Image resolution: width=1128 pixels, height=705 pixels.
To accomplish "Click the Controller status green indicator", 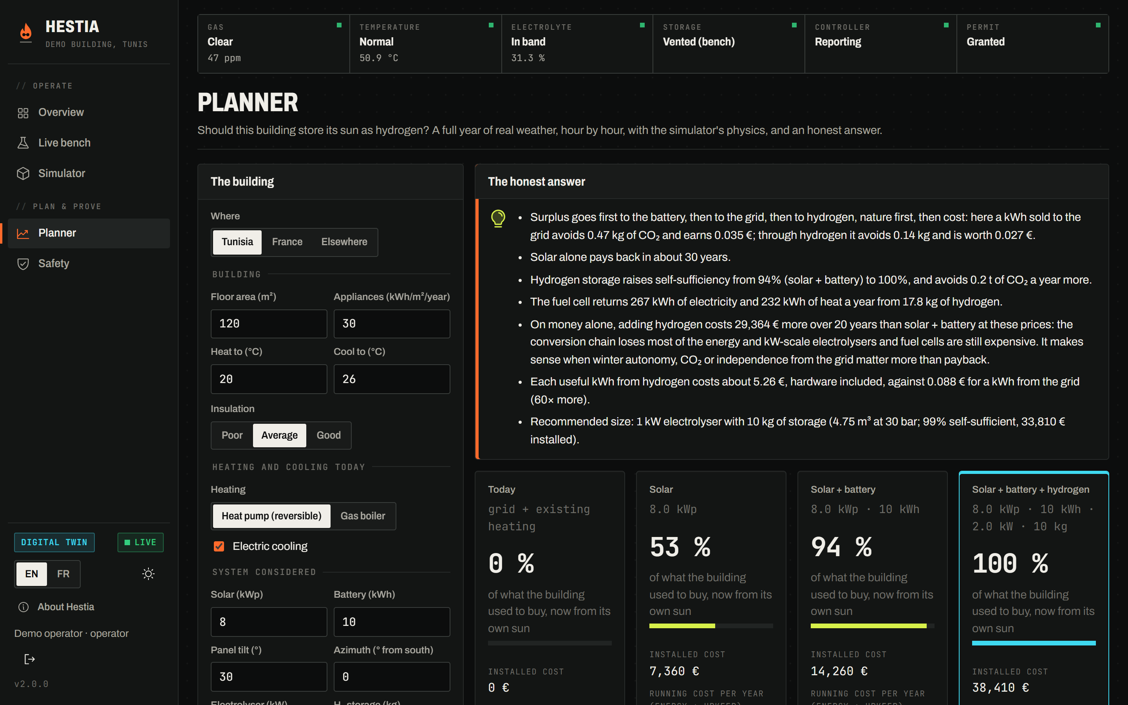I will (946, 25).
